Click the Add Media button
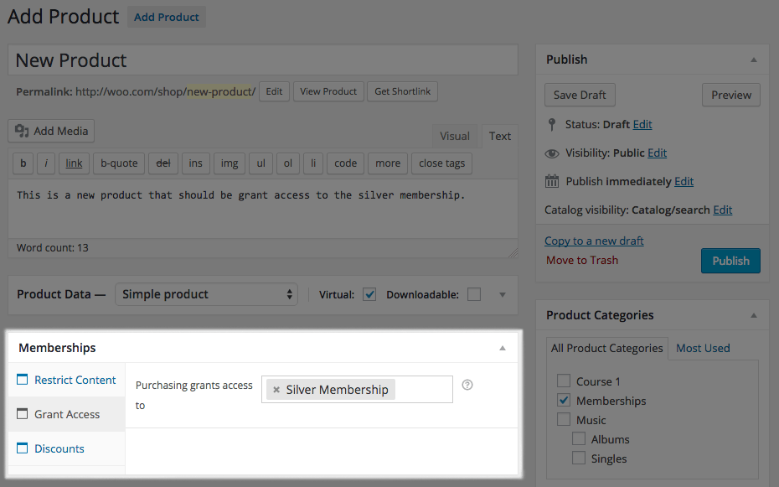Viewport: 779px width, 487px height. tap(52, 131)
